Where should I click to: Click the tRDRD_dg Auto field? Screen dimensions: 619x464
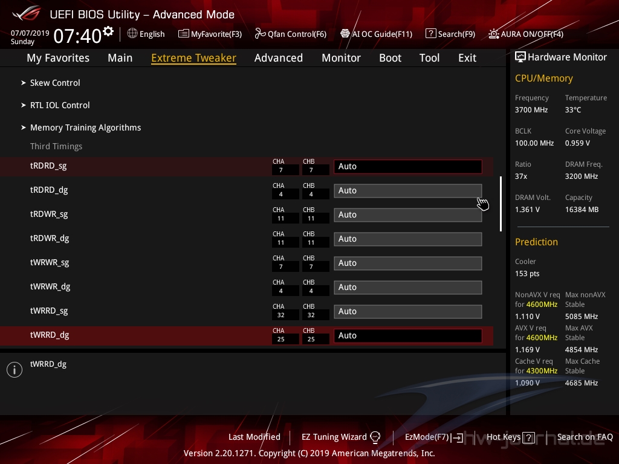[x=408, y=190]
